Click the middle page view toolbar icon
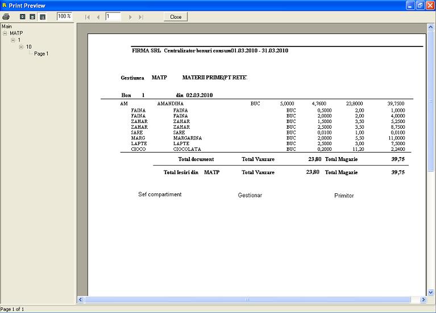The width and height of the screenshot is (436, 313). (x=32, y=16)
